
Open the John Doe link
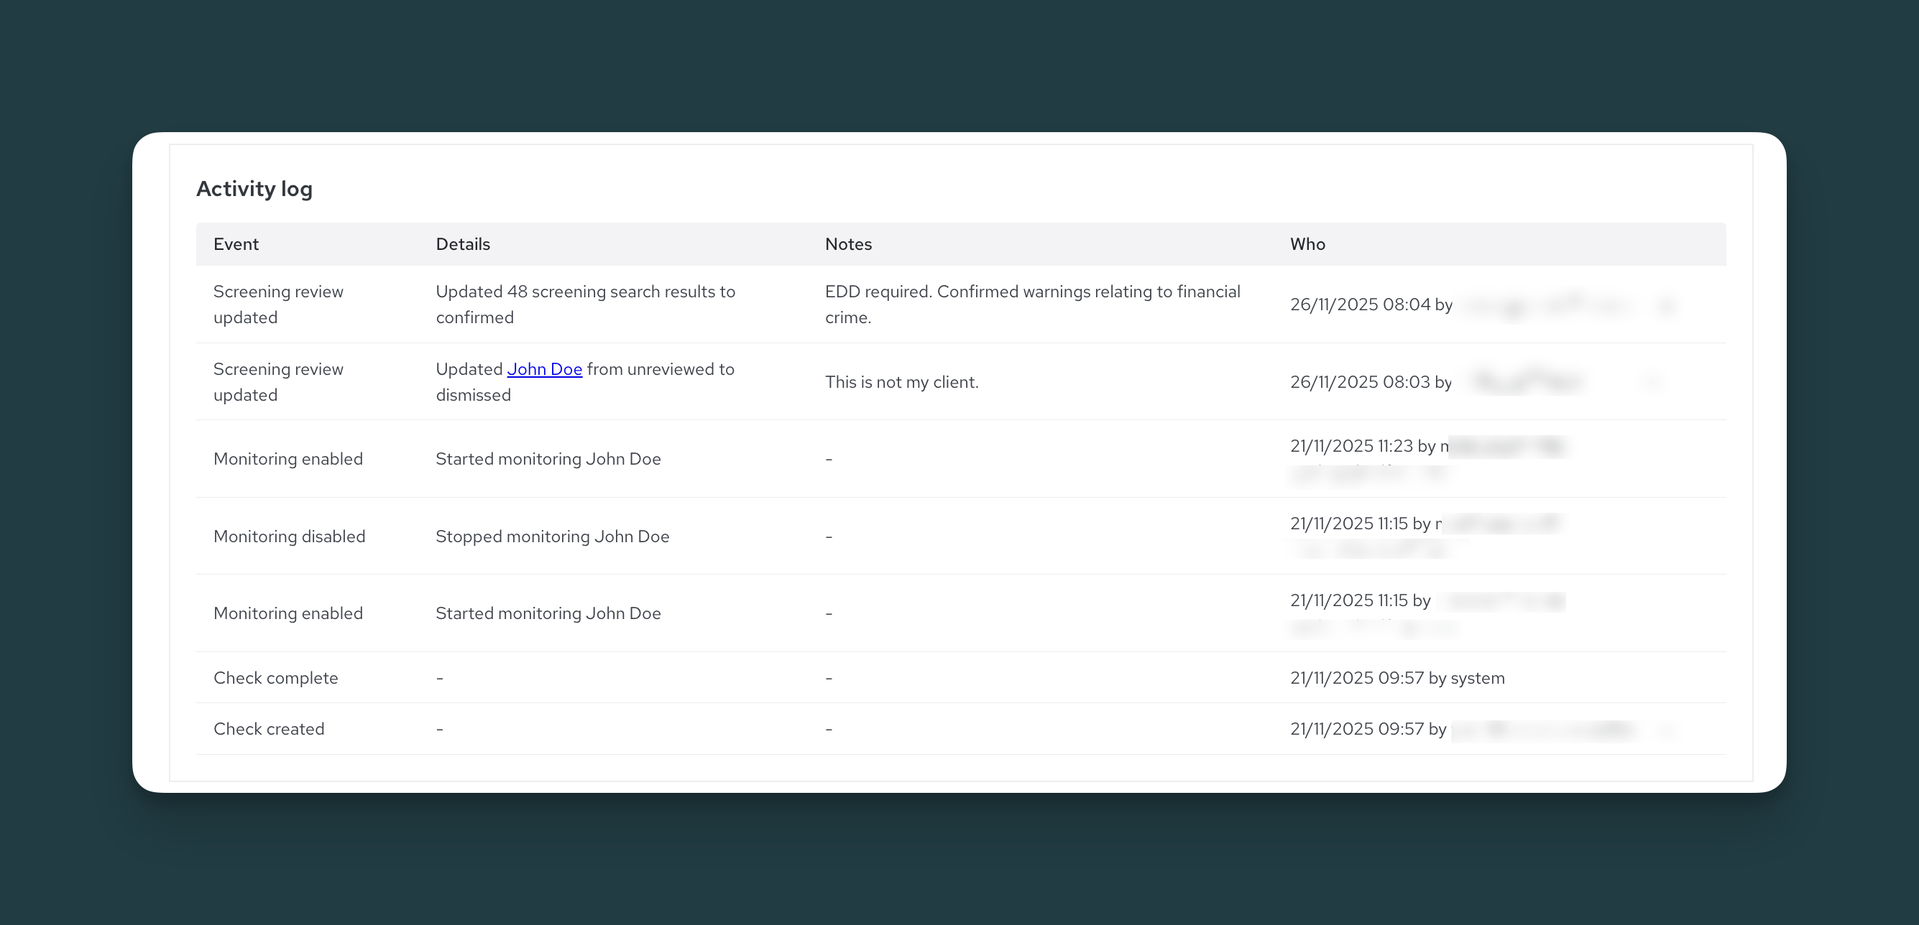tap(545, 369)
